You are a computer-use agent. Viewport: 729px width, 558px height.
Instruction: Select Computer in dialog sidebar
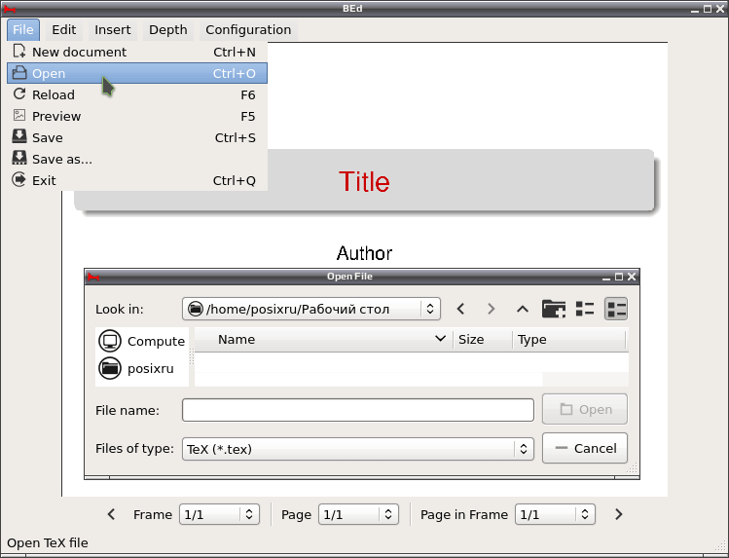click(142, 341)
